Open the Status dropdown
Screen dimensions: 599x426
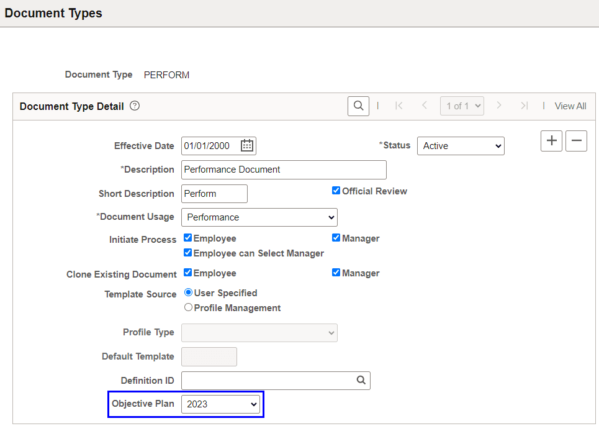pyautogui.click(x=461, y=145)
